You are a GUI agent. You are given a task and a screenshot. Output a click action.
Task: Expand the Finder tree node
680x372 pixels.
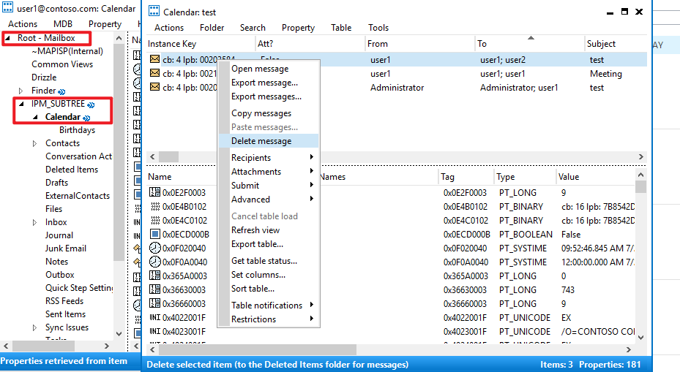pyautogui.click(x=20, y=91)
